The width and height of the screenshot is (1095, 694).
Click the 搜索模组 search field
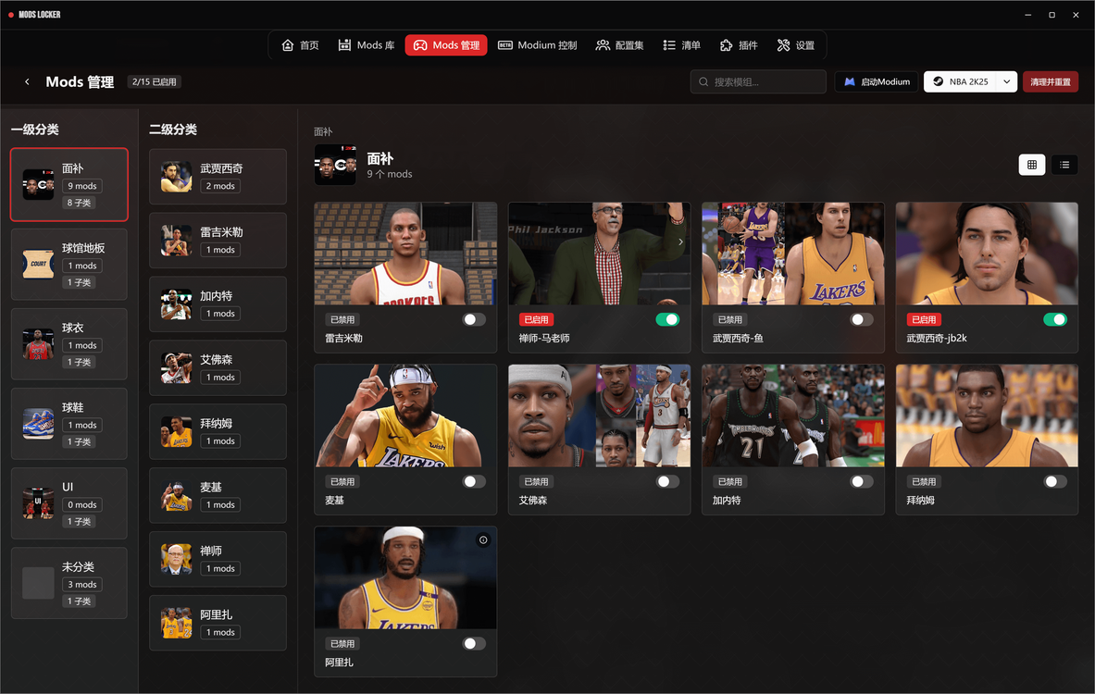[758, 82]
